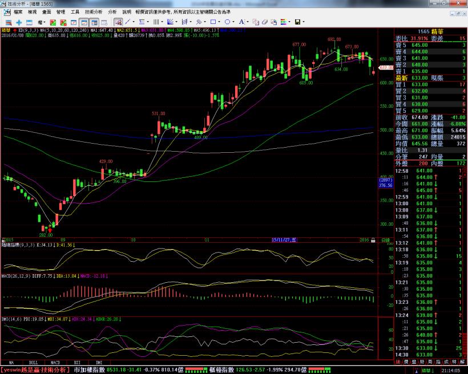Expand dropdown arrow next to save icon
Viewport: 468px width, 374px height.
[304, 22]
